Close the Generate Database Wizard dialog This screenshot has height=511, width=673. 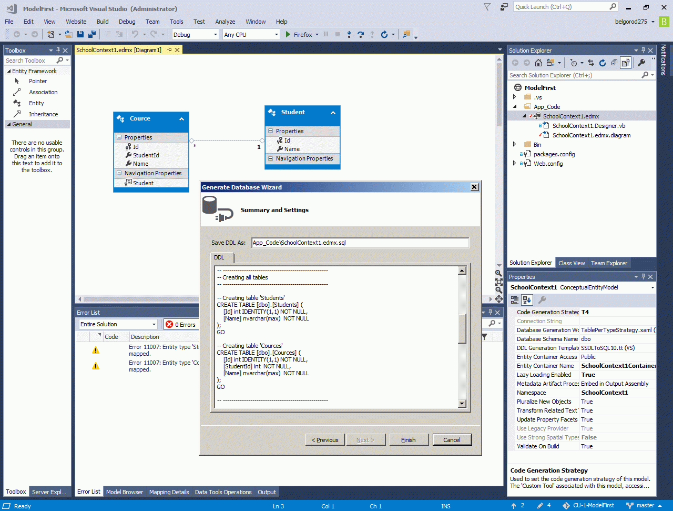(474, 187)
